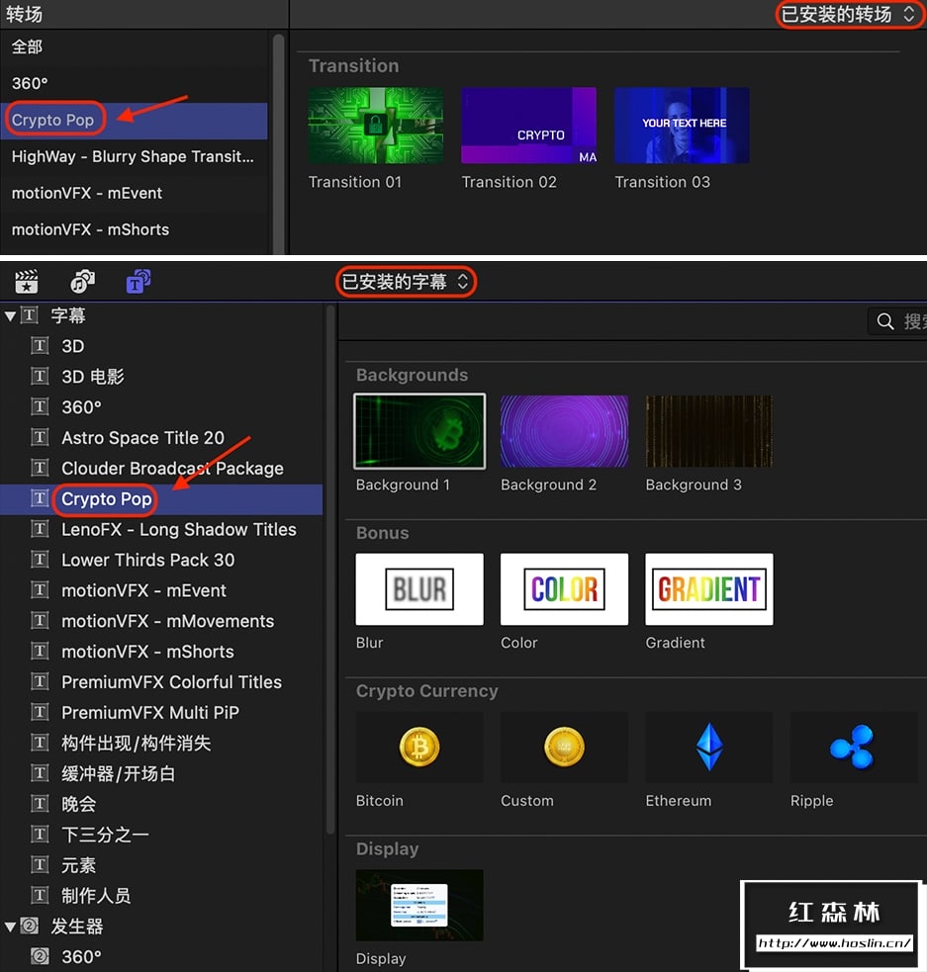Select Lower Thirds Pack 30

(x=161, y=560)
